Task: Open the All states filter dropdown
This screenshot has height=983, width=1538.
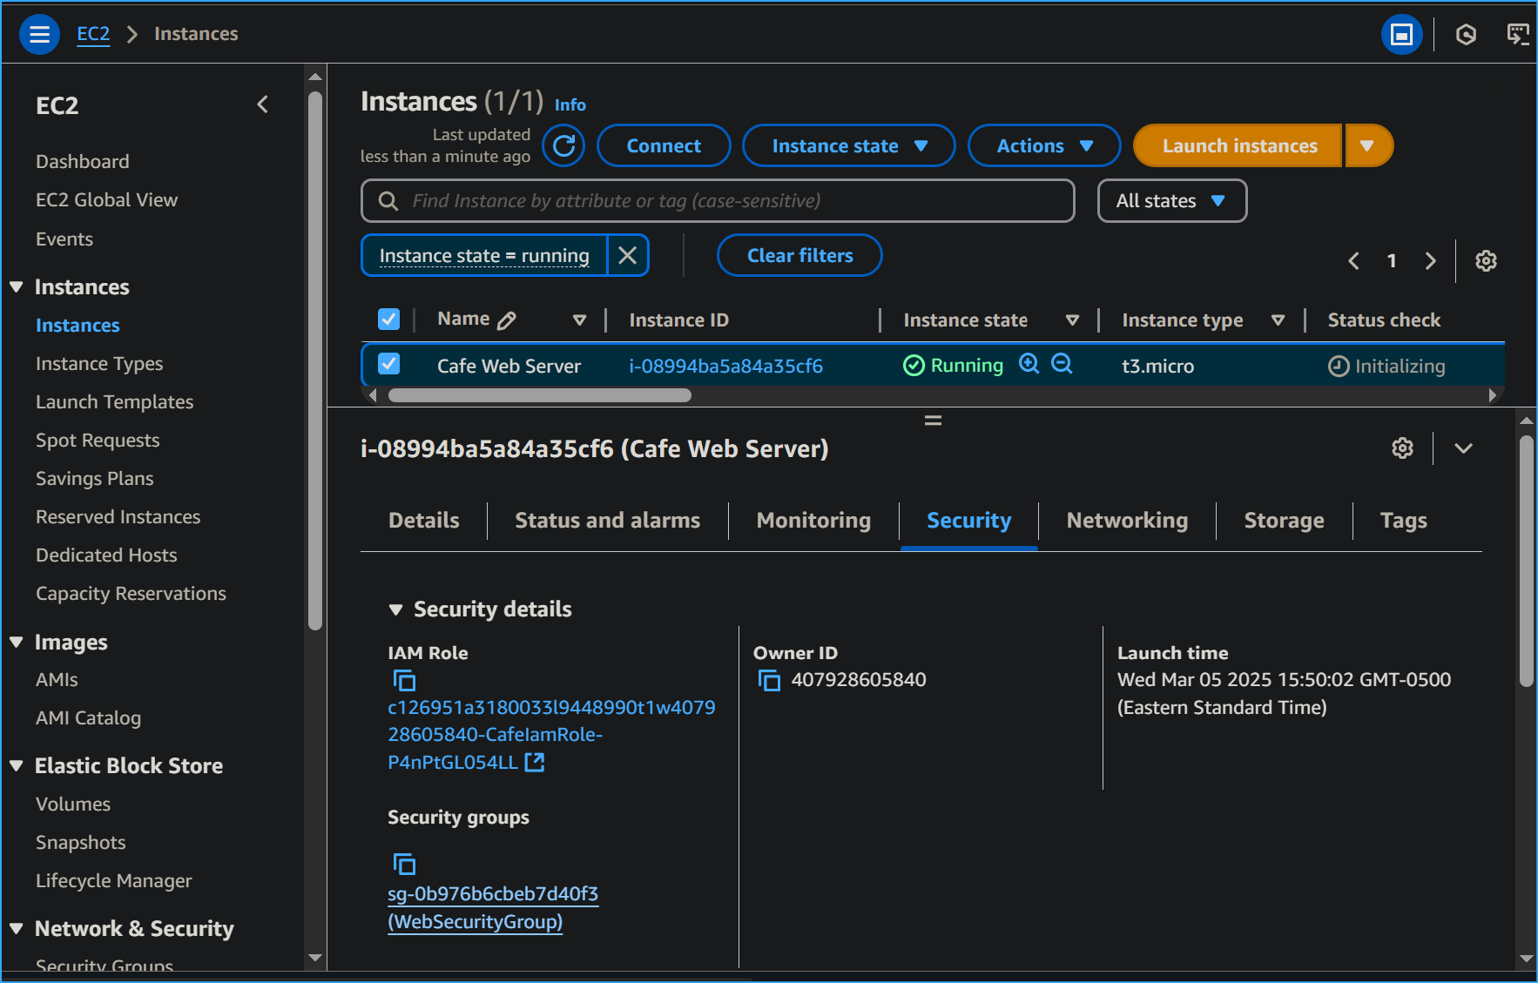Action: click(x=1171, y=200)
